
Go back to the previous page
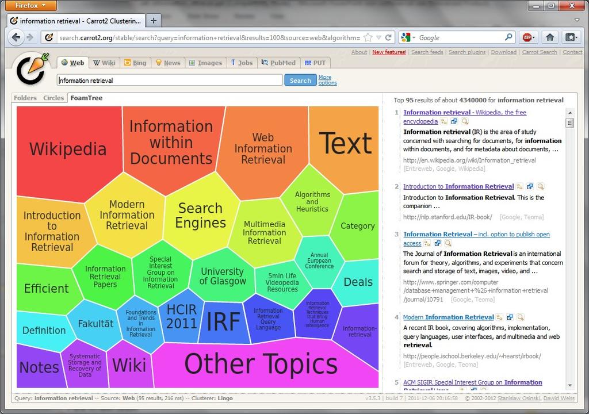coord(16,37)
